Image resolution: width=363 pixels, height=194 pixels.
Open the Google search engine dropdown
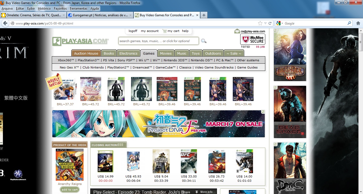pyautogui.click(x=279, y=23)
